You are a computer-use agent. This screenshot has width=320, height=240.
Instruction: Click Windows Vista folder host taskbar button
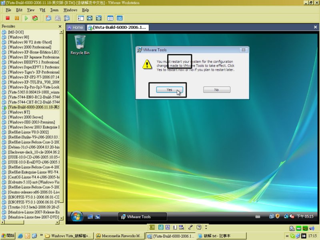69,236
